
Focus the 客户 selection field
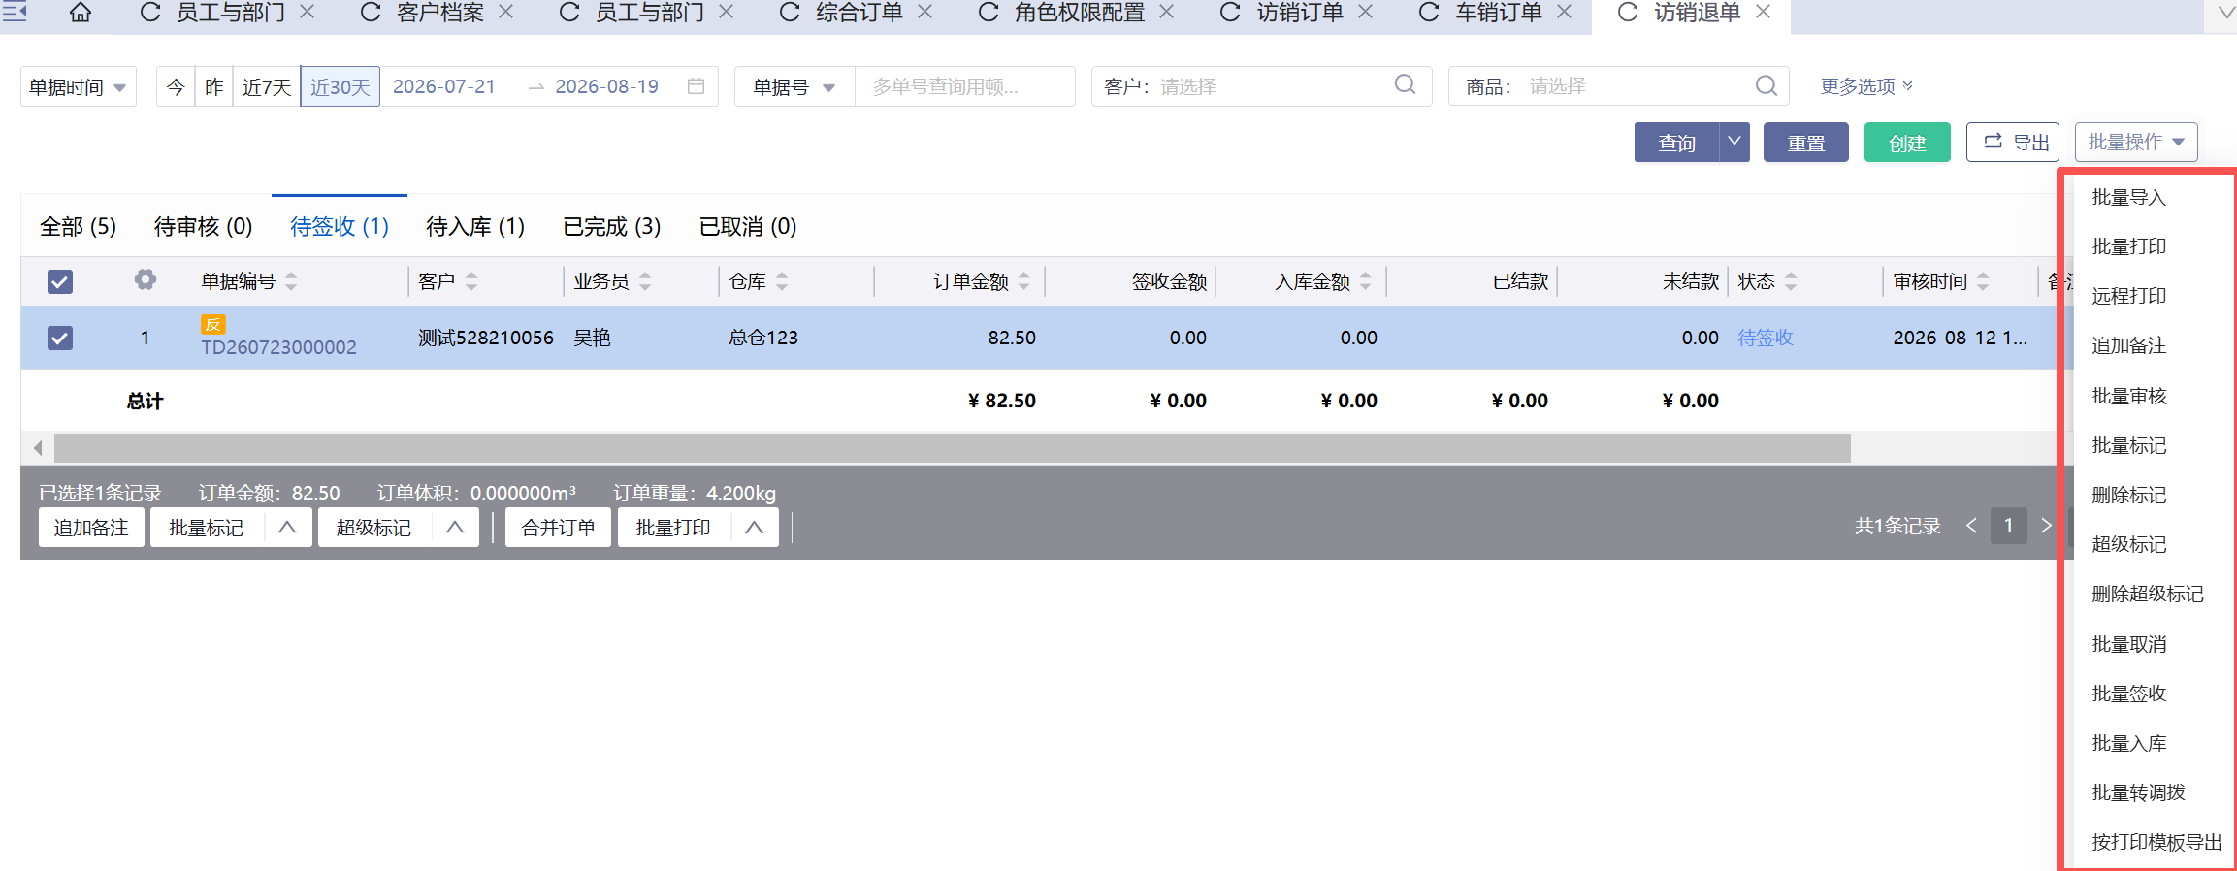[x=1261, y=86]
